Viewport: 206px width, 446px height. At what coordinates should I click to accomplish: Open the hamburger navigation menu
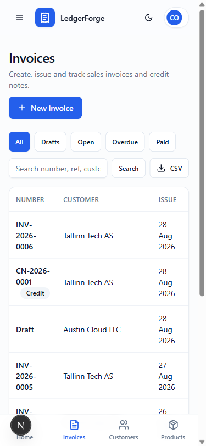[20, 18]
